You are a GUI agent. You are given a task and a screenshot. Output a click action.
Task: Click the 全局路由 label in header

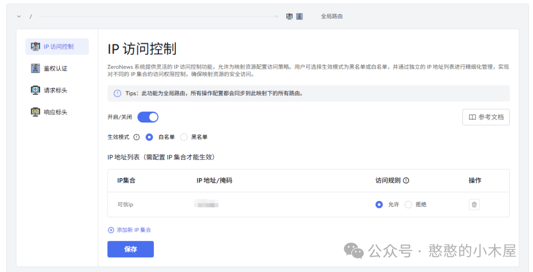click(x=332, y=16)
